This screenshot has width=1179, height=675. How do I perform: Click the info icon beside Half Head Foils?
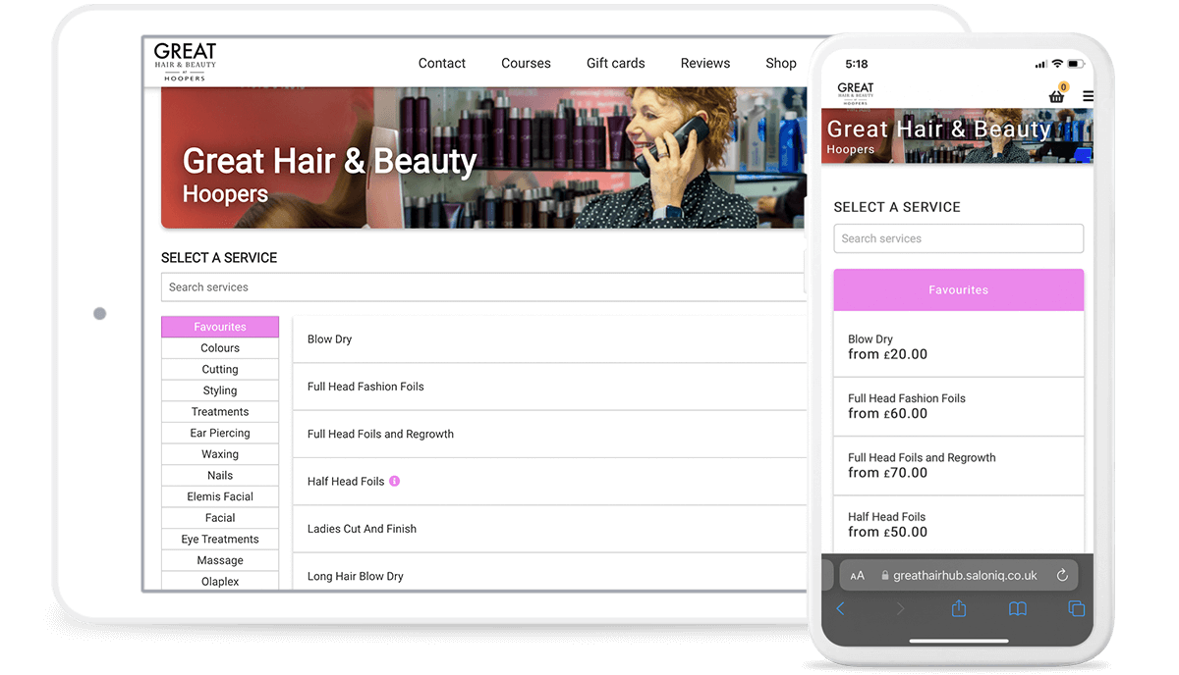395,481
